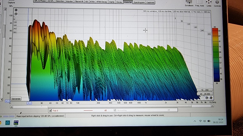Zoom out vertical SPL axis
This screenshot has width=243, height=136.
pyautogui.click(x=16, y=14)
